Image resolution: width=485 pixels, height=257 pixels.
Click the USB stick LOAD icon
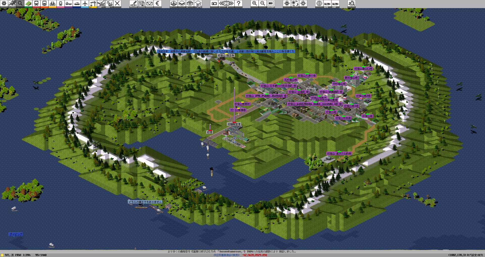[335, 4]
